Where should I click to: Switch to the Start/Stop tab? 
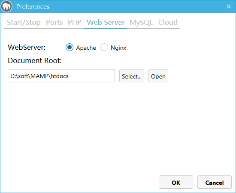click(x=24, y=22)
